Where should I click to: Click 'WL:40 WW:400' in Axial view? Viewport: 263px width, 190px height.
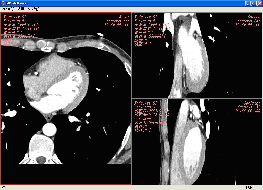pyautogui.click(x=117, y=25)
